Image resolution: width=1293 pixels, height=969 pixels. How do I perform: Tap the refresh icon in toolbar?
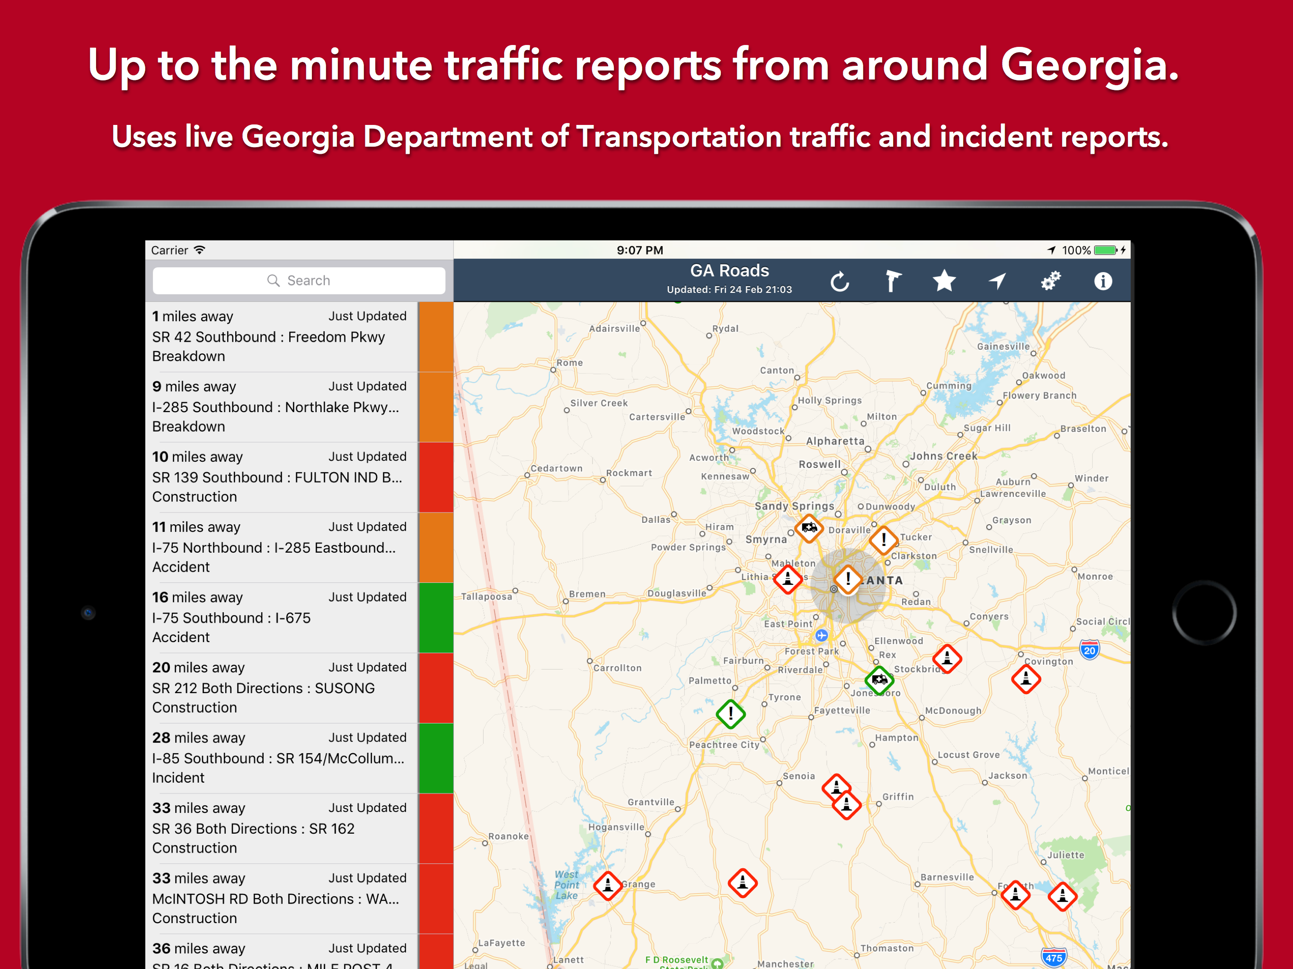(x=840, y=282)
